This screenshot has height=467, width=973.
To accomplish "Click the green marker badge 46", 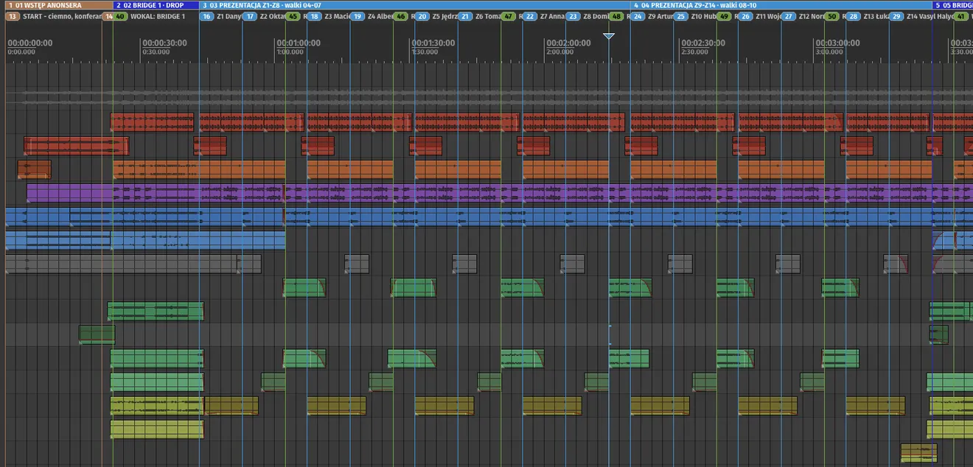I will (400, 16).
